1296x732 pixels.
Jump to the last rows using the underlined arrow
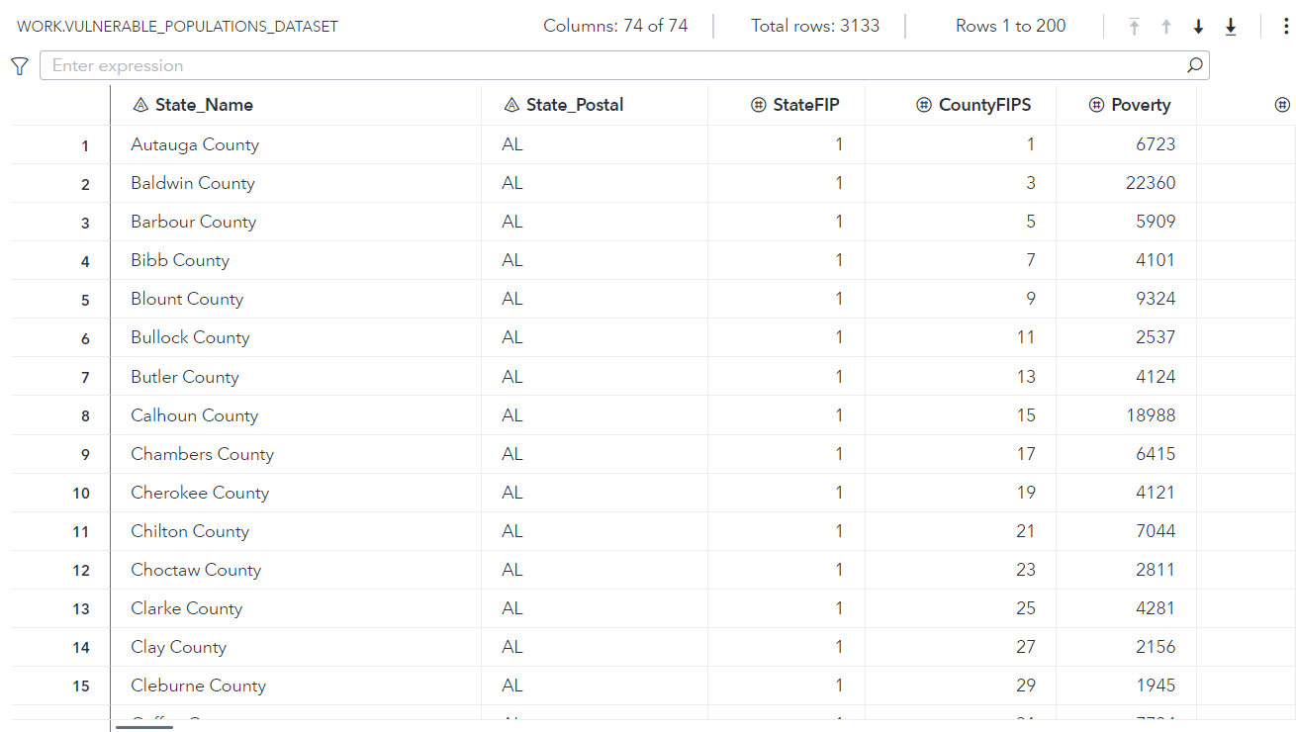pos(1230,26)
